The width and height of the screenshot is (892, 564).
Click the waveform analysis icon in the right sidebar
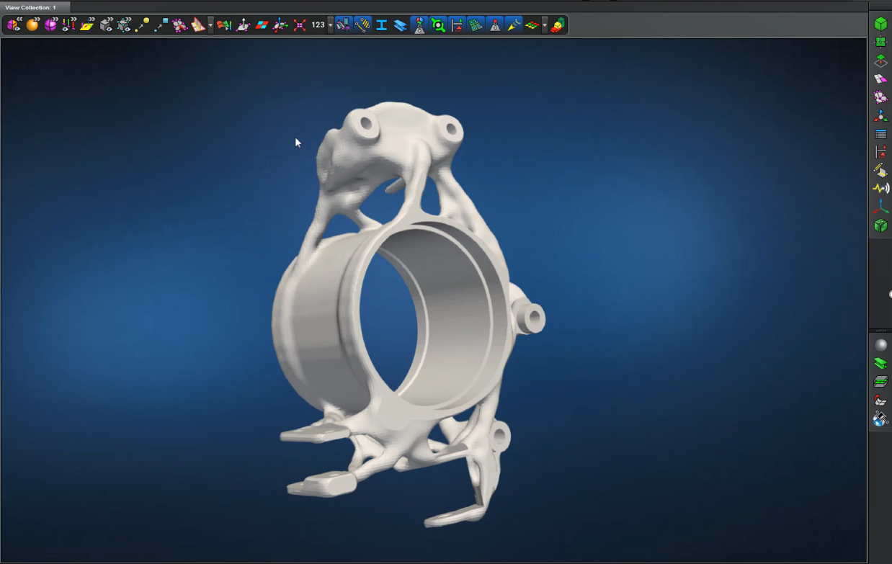[x=880, y=188]
